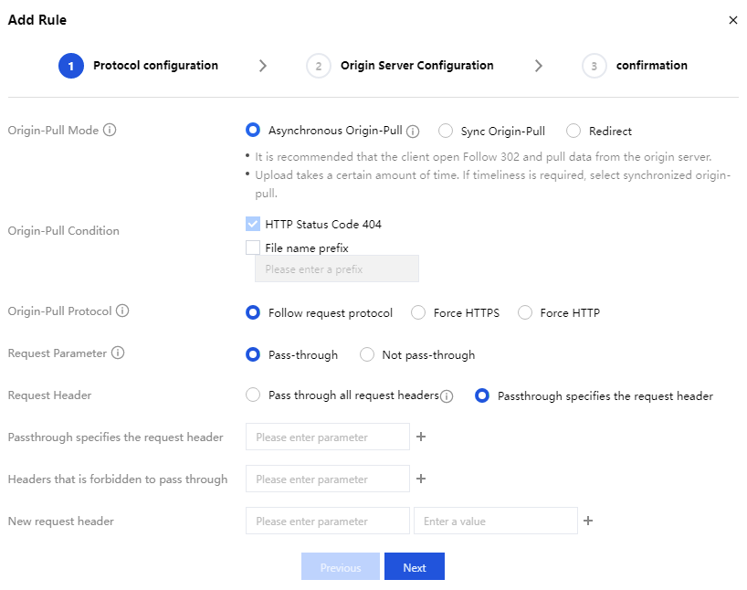Screen dimensions: 747x590
Task: Add a new request header row with plus
Action: [589, 522]
